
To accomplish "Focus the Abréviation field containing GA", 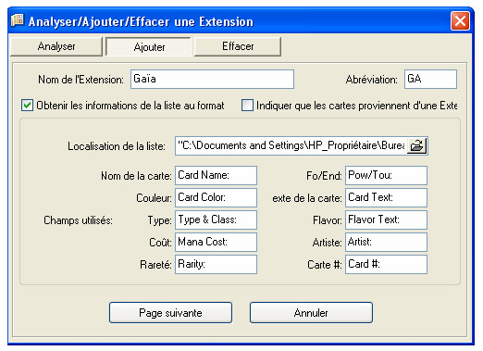I will pyautogui.click(x=430, y=80).
